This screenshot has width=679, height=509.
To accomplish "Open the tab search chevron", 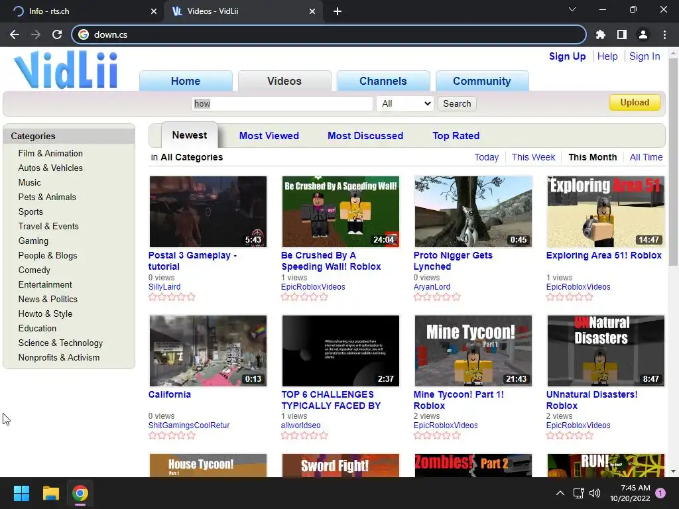I will click(572, 9).
